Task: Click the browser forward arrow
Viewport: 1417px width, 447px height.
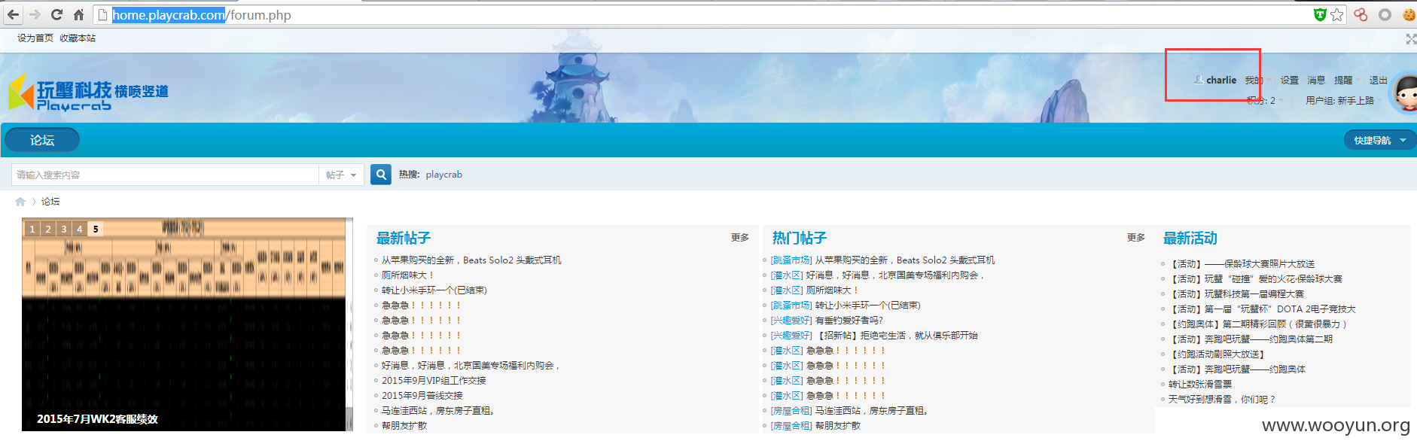Action: (x=35, y=14)
